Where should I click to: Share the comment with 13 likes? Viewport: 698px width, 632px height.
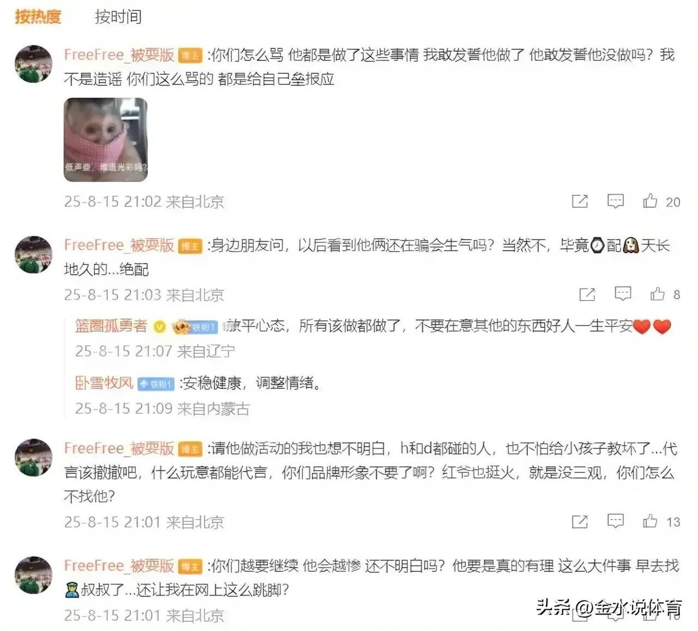(x=580, y=522)
